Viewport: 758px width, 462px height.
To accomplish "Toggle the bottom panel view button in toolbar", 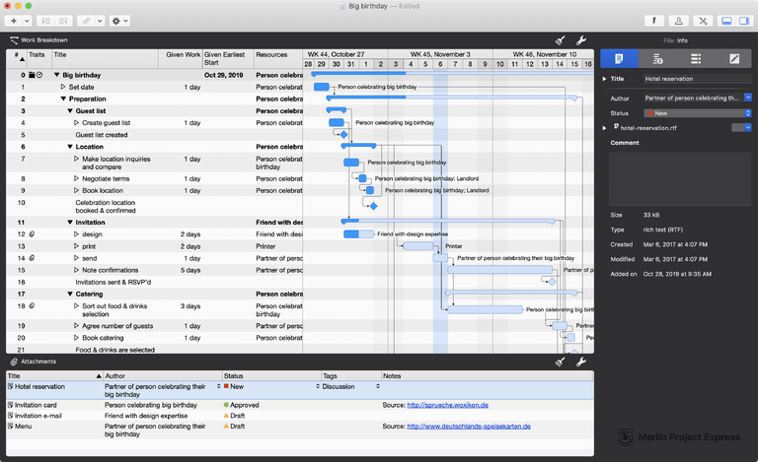I will click(x=726, y=21).
